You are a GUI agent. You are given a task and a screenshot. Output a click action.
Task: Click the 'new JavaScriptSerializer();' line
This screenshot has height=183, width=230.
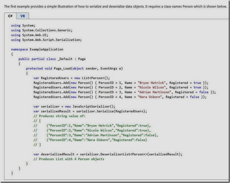pos(74,107)
